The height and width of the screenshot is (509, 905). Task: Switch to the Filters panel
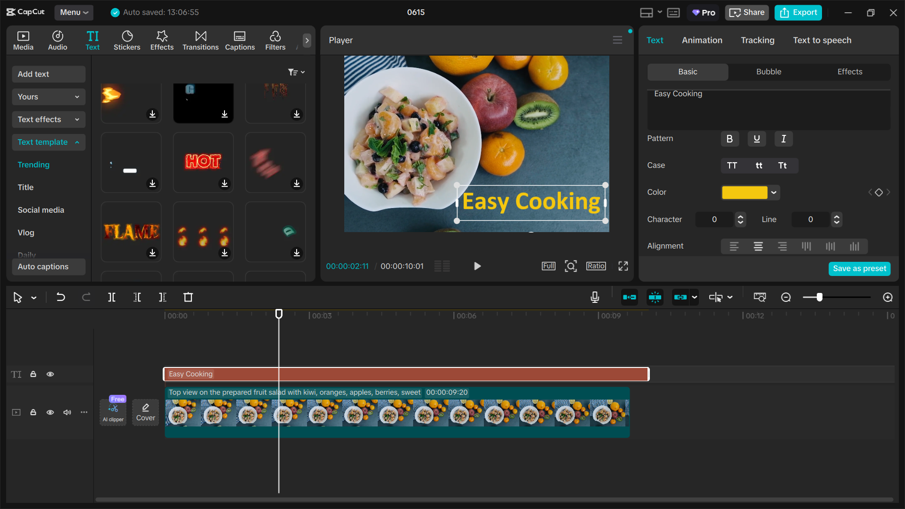coord(275,40)
